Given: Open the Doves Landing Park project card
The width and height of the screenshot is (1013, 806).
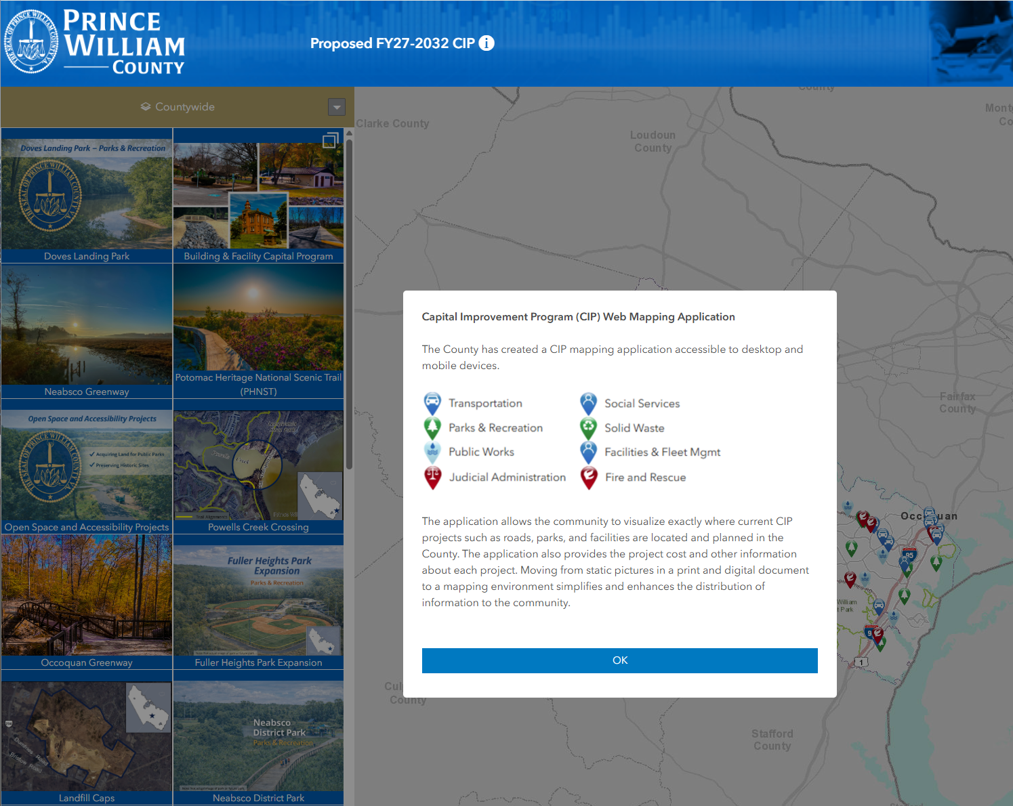Looking at the screenshot, I should 86,196.
